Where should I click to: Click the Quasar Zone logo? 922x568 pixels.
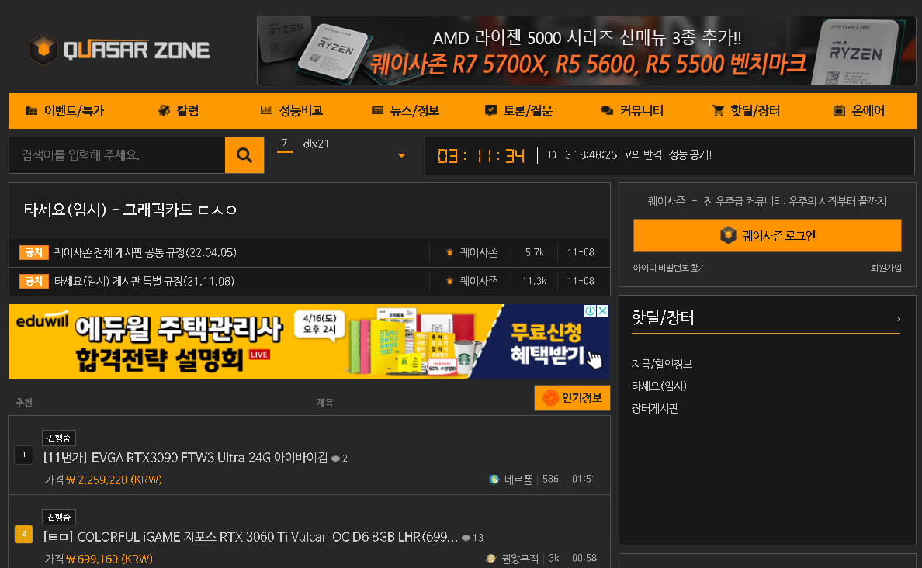tap(120, 50)
